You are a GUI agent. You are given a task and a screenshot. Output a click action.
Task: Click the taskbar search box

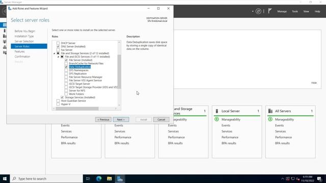46,178
